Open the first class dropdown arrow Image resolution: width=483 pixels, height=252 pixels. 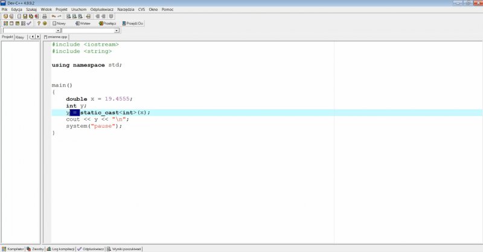tap(58, 30)
